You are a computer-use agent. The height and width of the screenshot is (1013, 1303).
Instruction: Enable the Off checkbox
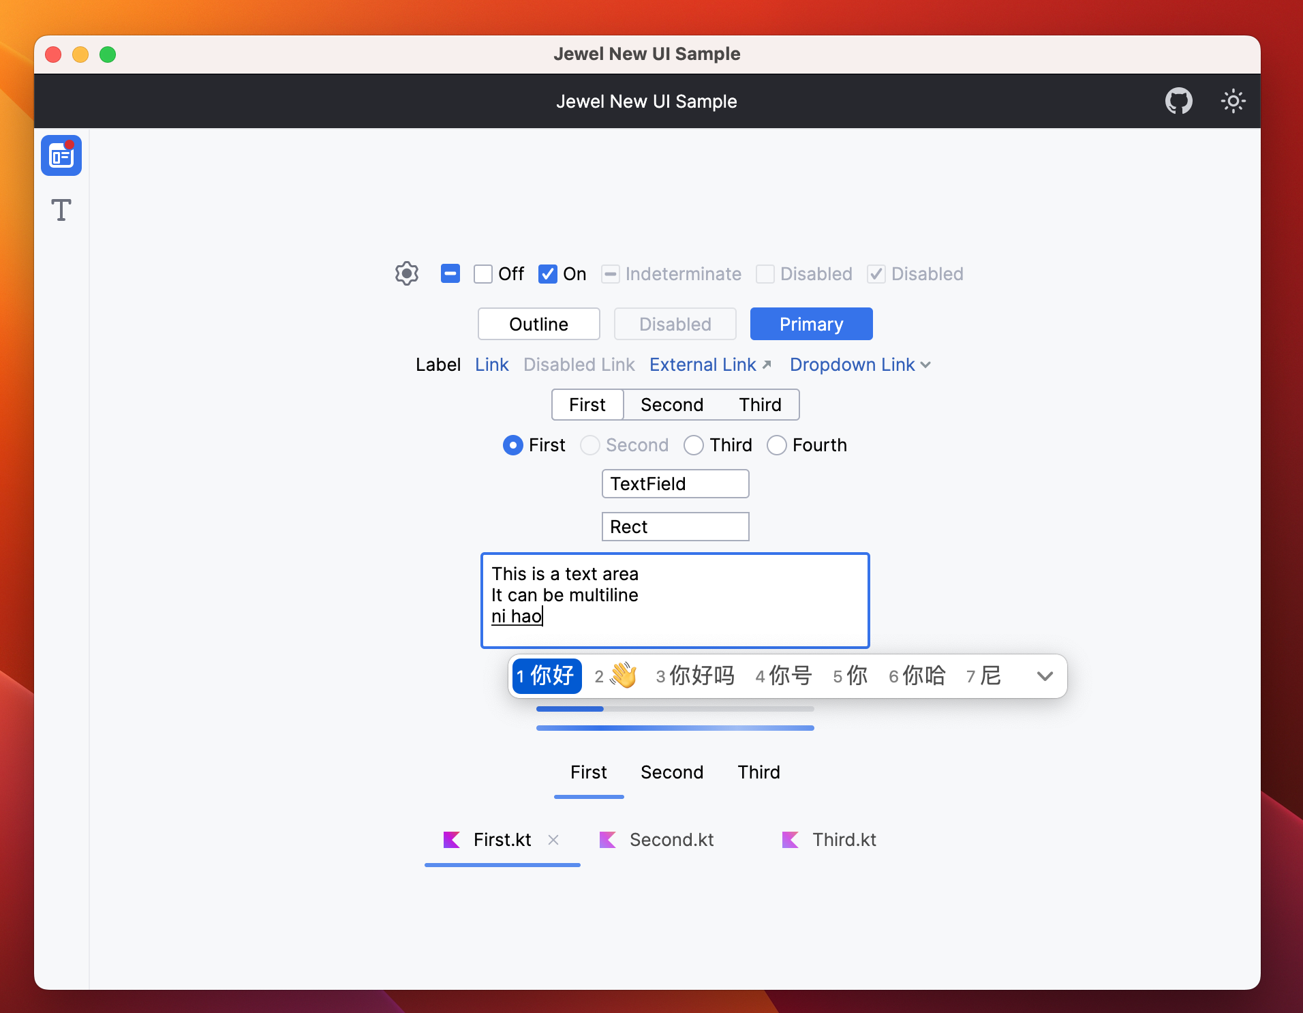pos(483,273)
